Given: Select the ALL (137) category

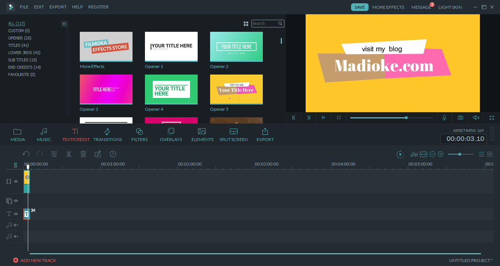Looking at the screenshot, I should (17, 23).
